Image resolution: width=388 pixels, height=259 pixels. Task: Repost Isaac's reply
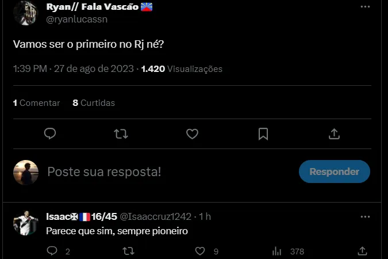129,251
